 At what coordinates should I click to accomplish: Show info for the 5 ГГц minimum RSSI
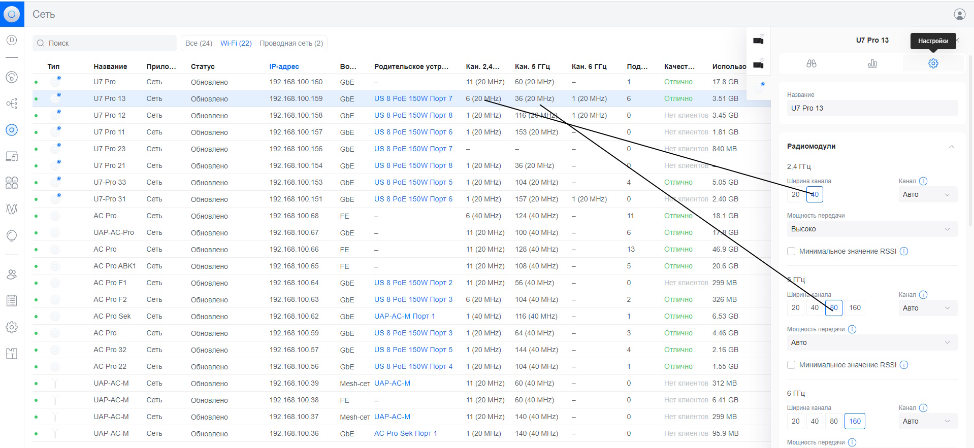[x=904, y=365]
